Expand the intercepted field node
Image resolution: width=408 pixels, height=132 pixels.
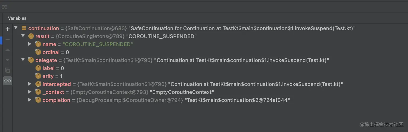(30, 84)
